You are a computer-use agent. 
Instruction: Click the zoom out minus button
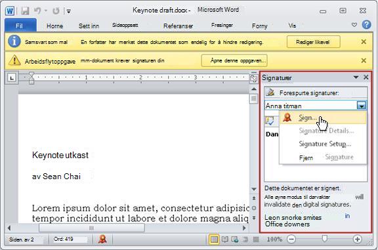(x=291, y=239)
